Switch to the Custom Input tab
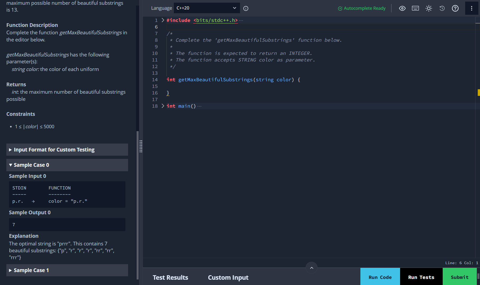This screenshot has width=480, height=285. pyautogui.click(x=228, y=277)
